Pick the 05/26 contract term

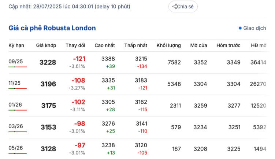(x=15, y=148)
